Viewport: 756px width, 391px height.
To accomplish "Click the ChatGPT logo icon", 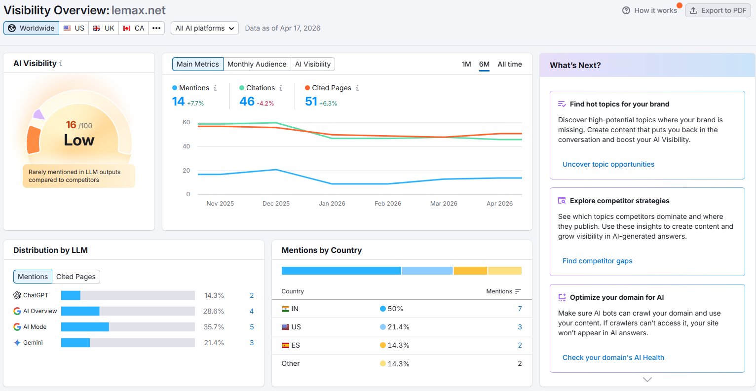I will pos(17,295).
